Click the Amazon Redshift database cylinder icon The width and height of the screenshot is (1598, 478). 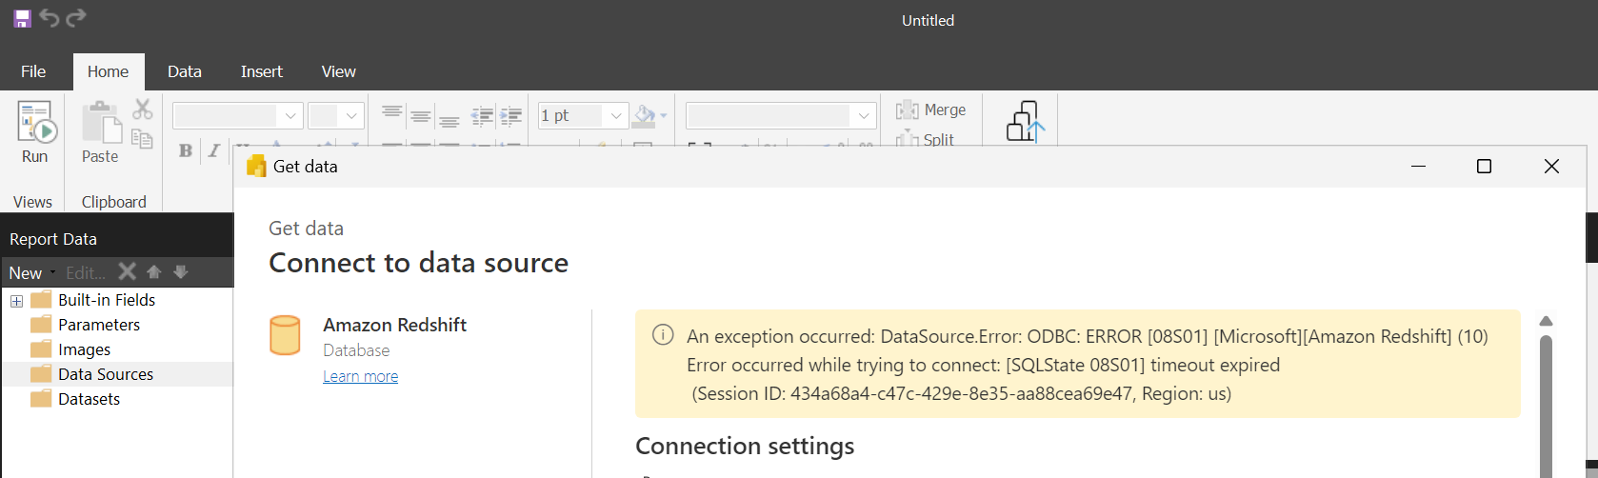tap(285, 335)
